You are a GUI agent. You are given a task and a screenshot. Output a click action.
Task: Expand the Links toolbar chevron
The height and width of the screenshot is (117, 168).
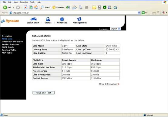pos(158,12)
